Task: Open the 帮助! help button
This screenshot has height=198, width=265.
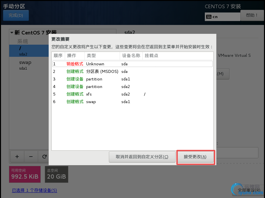Action: coord(252,15)
